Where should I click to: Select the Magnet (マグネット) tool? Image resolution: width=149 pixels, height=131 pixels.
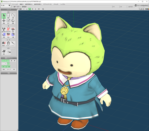click(x=8, y=44)
